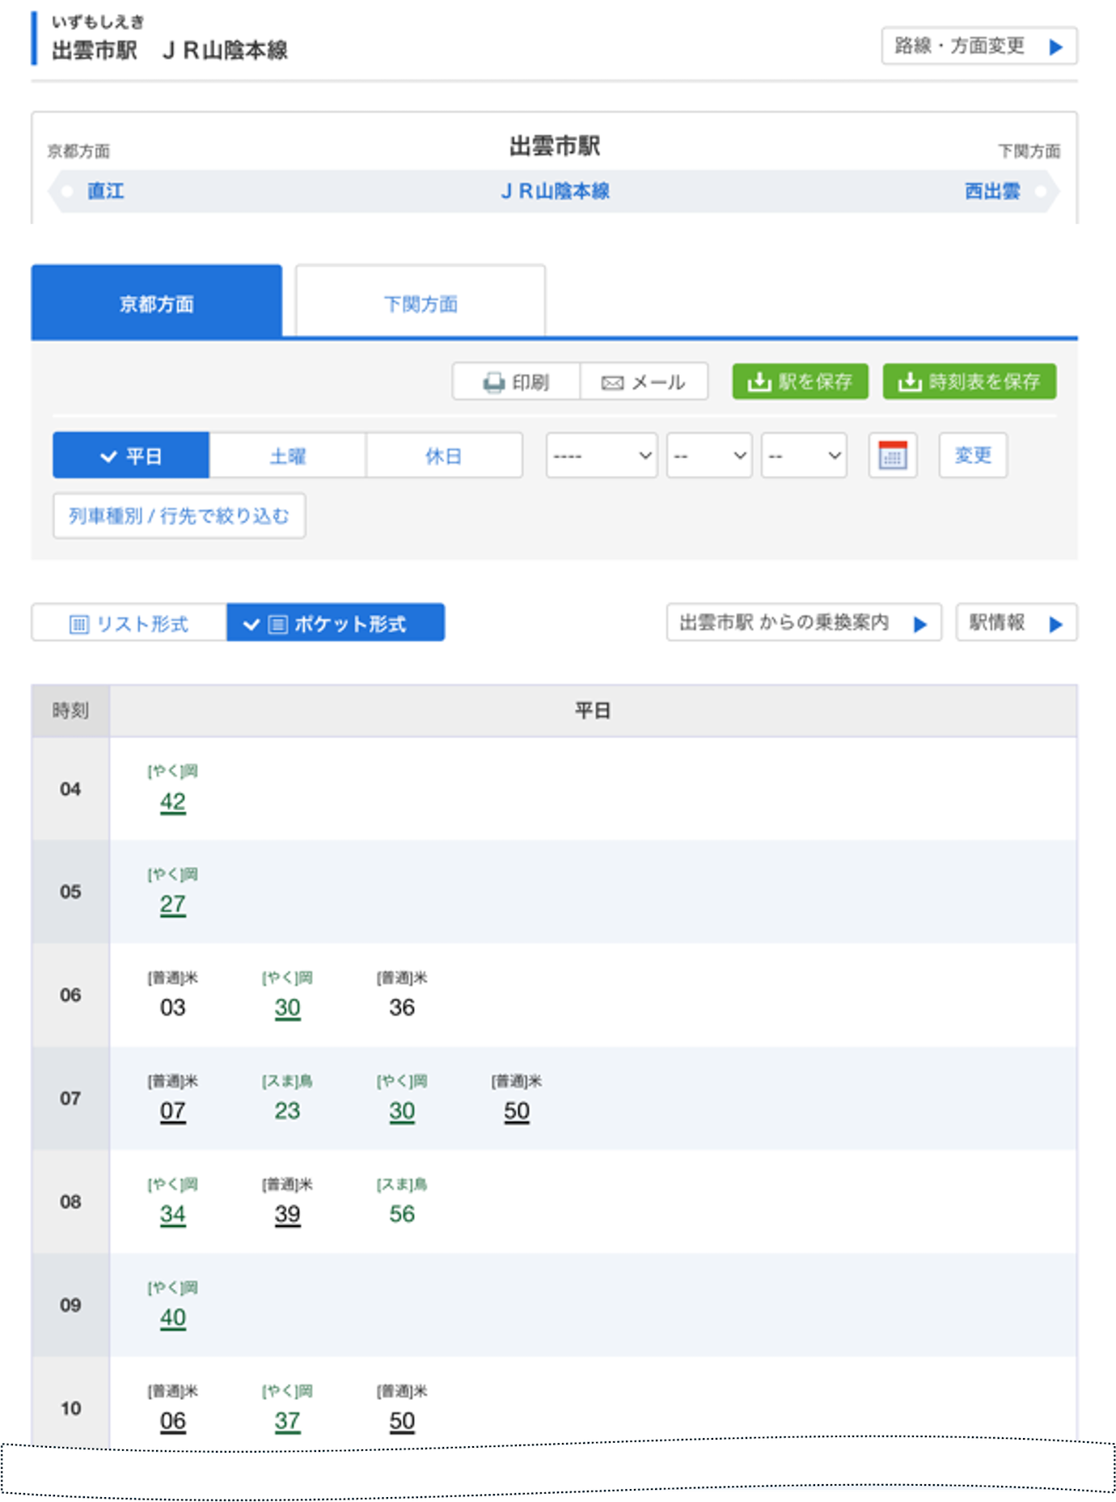Screen dimensions: 1116x1502
Task: Click the download icon on 時刻表を保存
Action: pos(909,382)
